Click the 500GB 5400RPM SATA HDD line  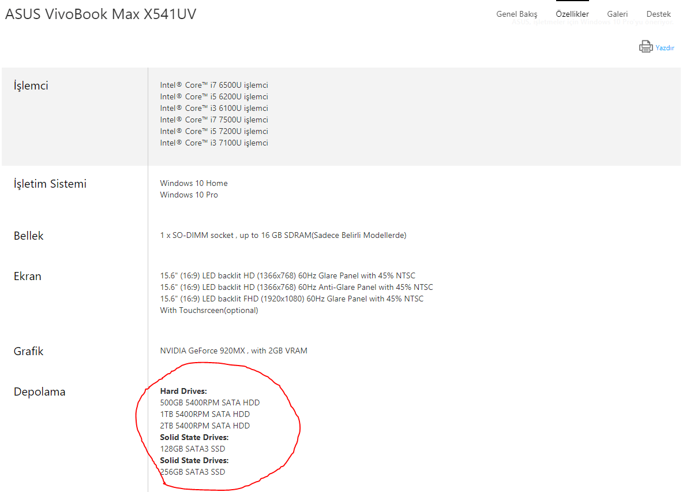[210, 402]
